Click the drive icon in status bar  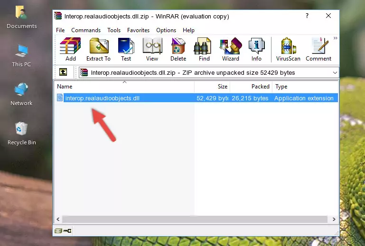[58, 230]
